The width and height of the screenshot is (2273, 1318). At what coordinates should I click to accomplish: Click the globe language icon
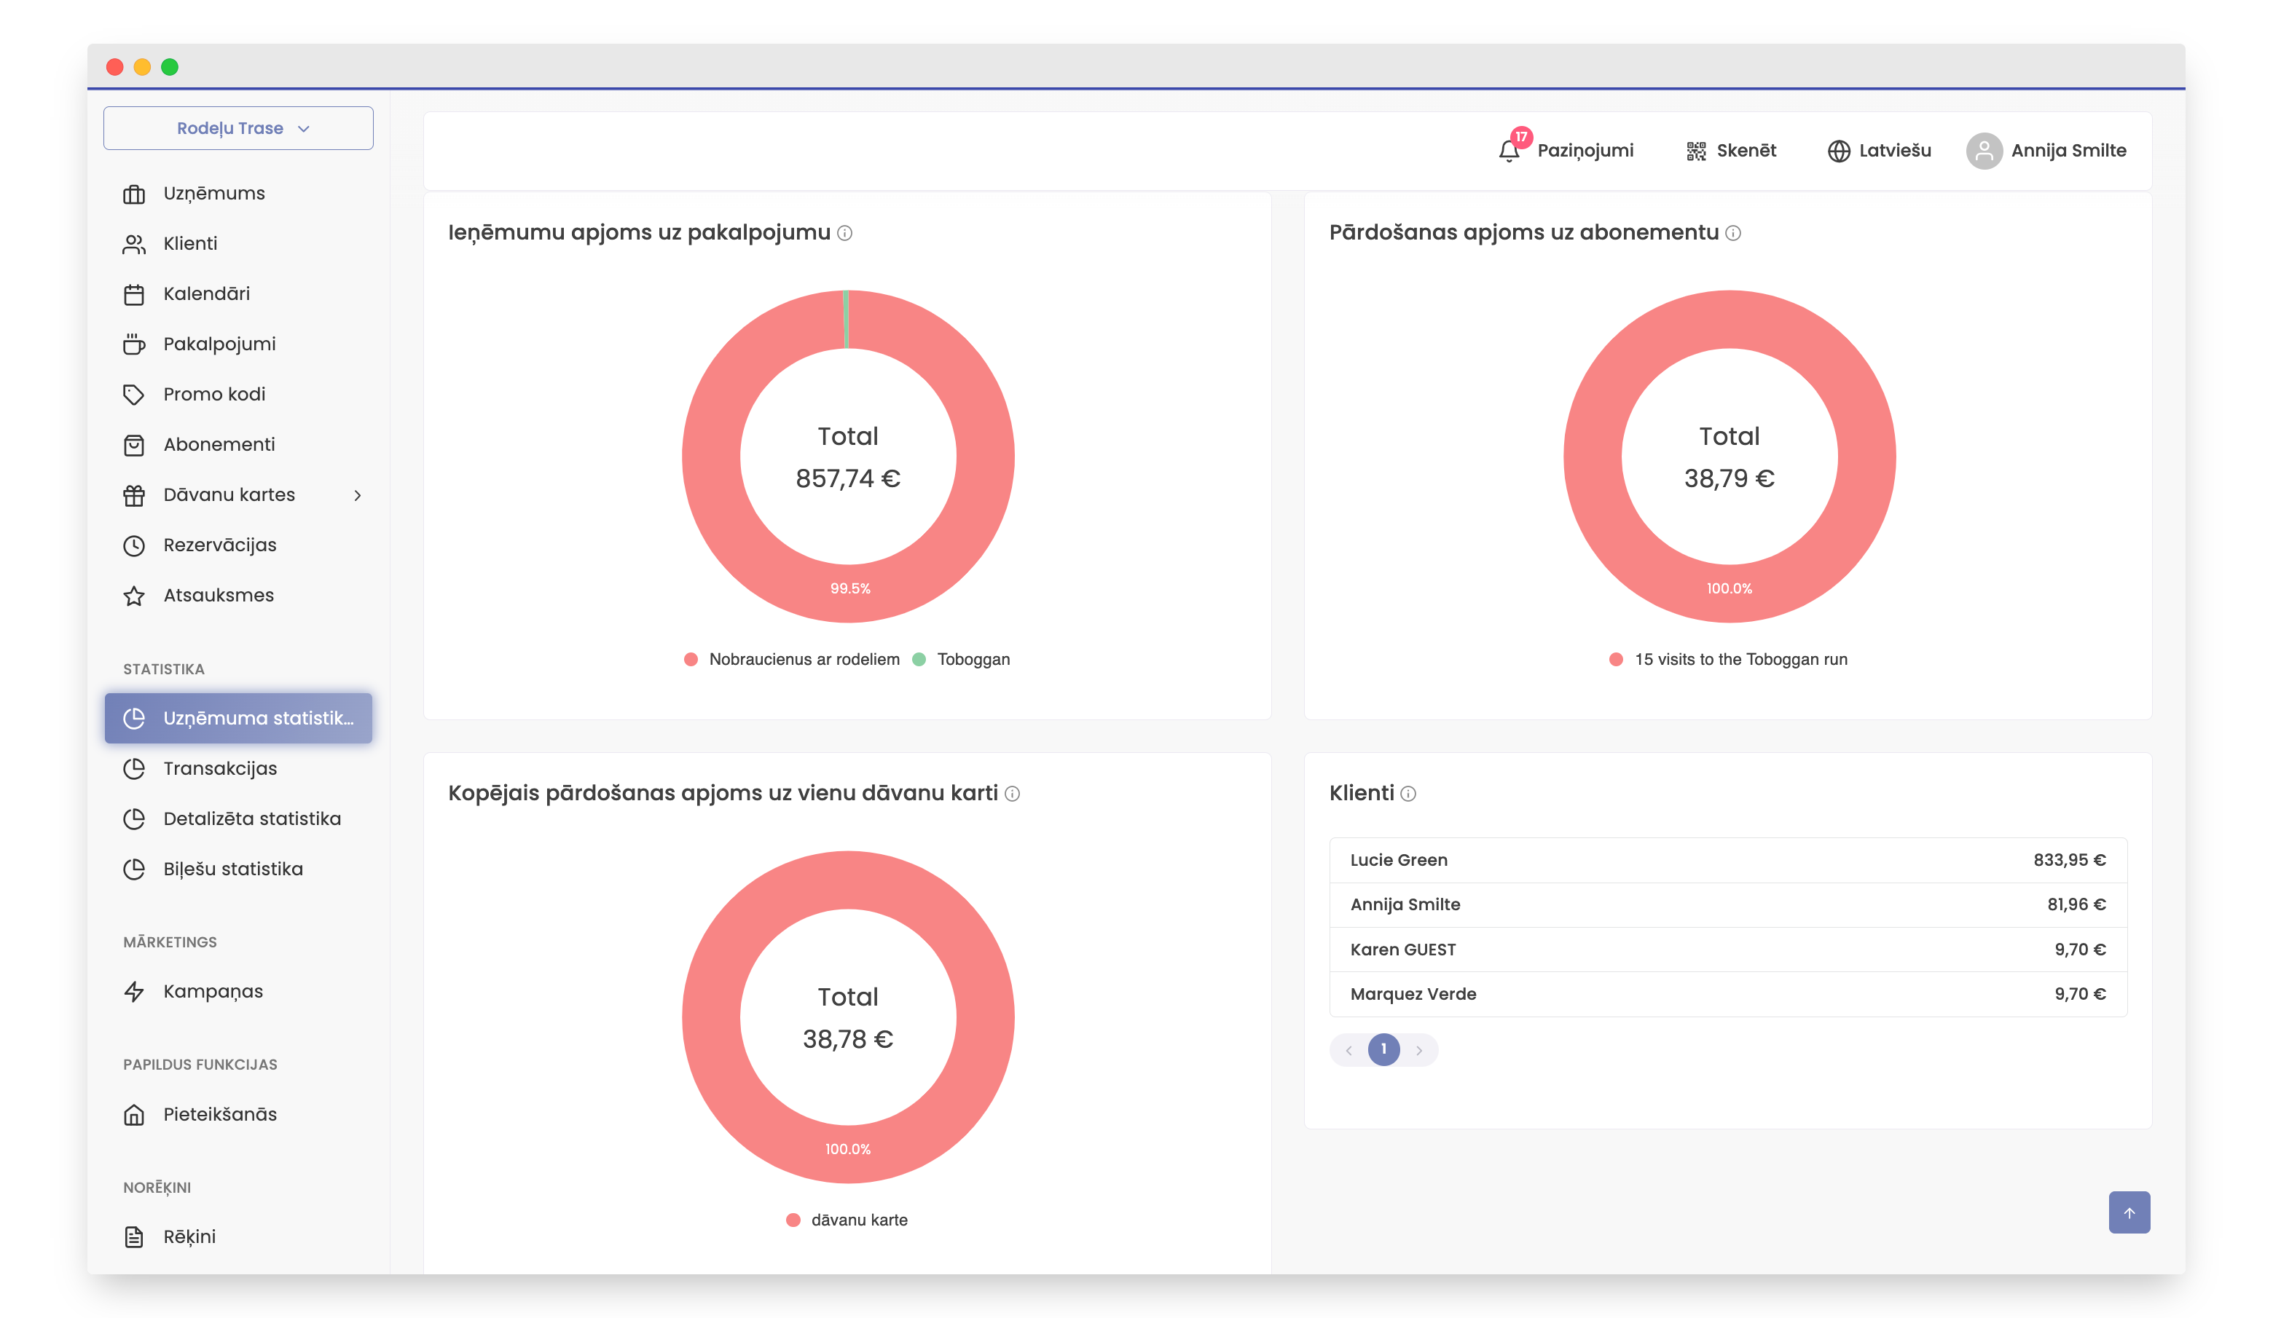tap(1838, 151)
